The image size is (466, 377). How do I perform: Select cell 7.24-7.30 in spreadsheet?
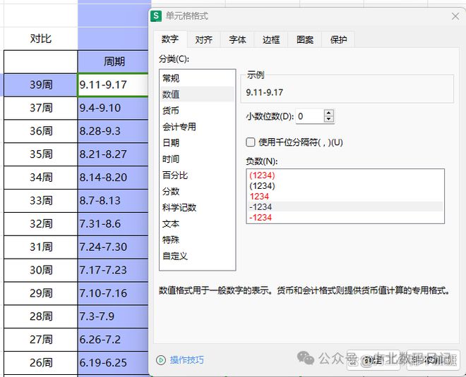point(113,247)
